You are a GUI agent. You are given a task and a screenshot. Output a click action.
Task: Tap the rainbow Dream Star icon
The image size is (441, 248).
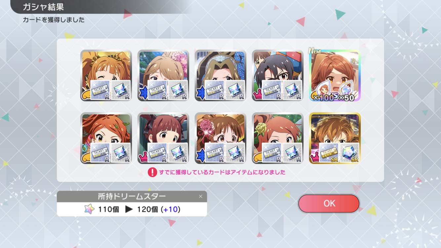[89, 209]
